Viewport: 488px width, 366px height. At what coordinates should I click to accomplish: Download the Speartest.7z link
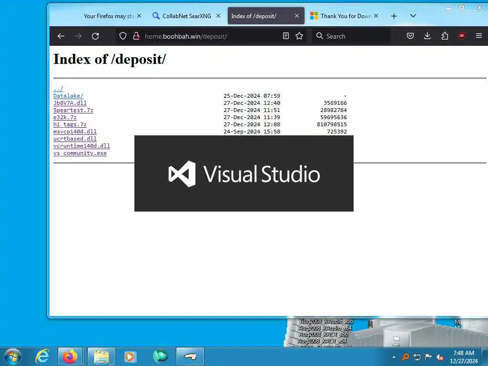(x=73, y=110)
